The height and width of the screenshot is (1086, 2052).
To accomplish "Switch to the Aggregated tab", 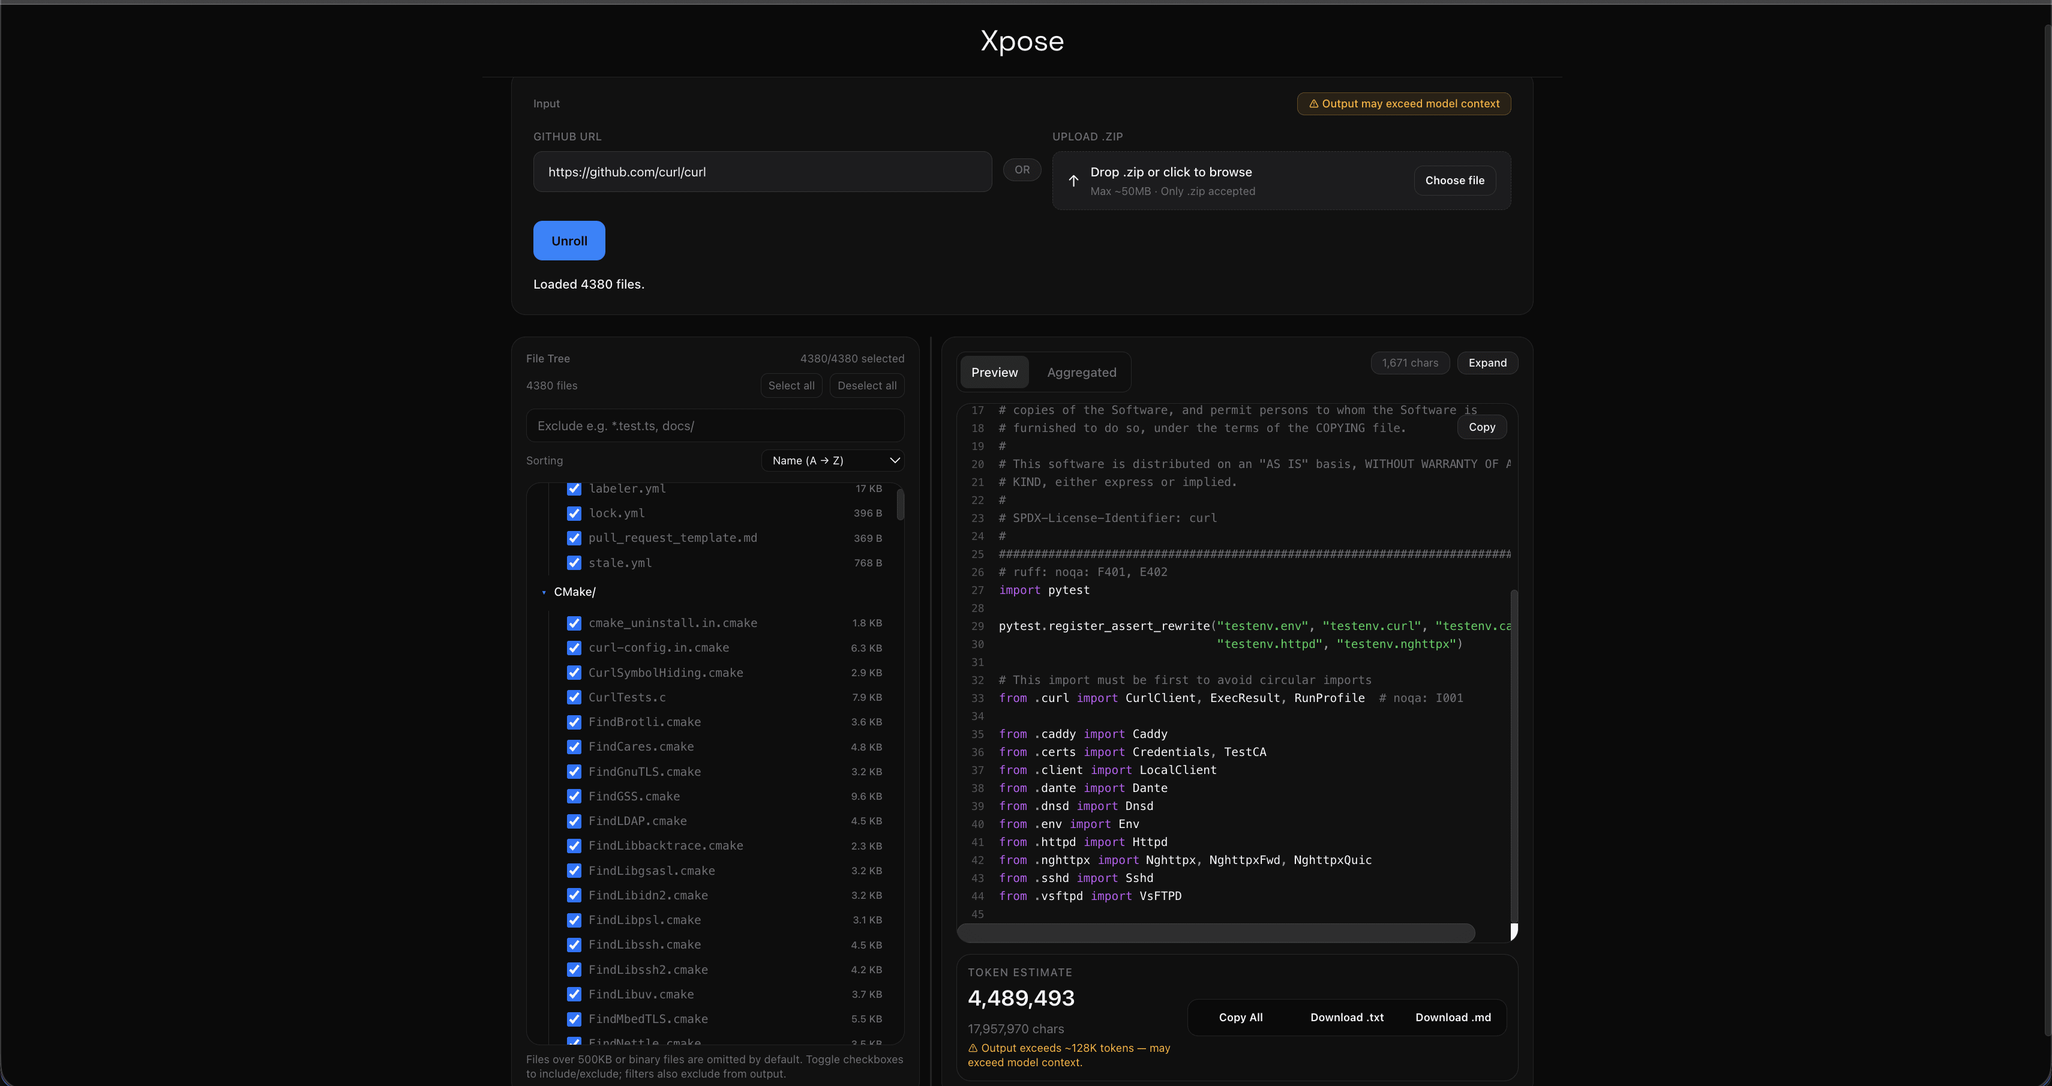I will pyautogui.click(x=1081, y=372).
